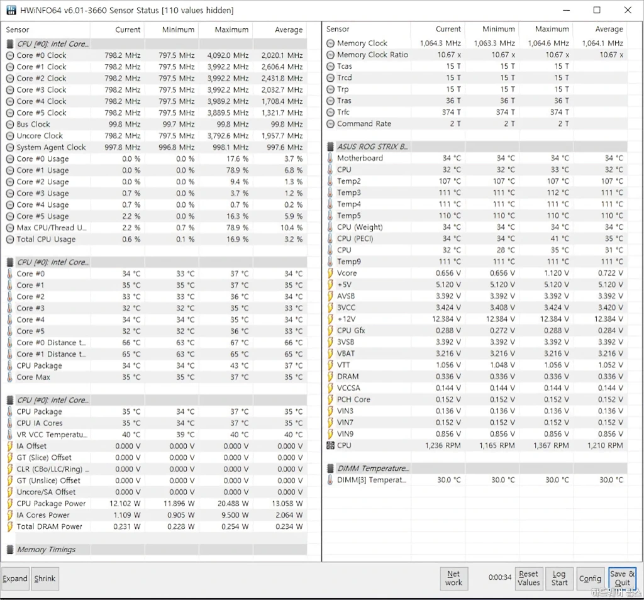This screenshot has width=644, height=600.
Task: Select the PCH Core voltage icon
Action: pos(330,399)
